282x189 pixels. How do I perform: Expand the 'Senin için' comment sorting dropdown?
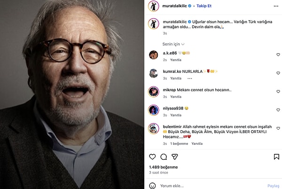click(172, 44)
